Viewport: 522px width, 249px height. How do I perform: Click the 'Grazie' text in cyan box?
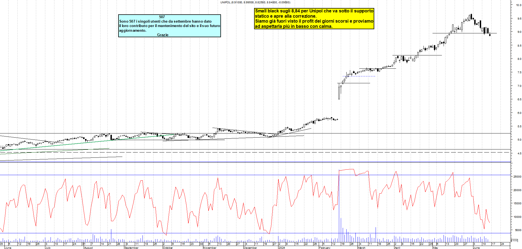[163, 35]
